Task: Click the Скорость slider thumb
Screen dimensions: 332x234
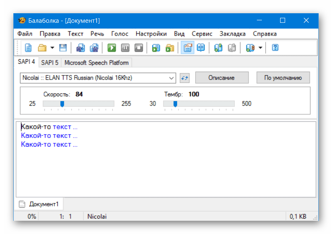Action: tap(62, 104)
